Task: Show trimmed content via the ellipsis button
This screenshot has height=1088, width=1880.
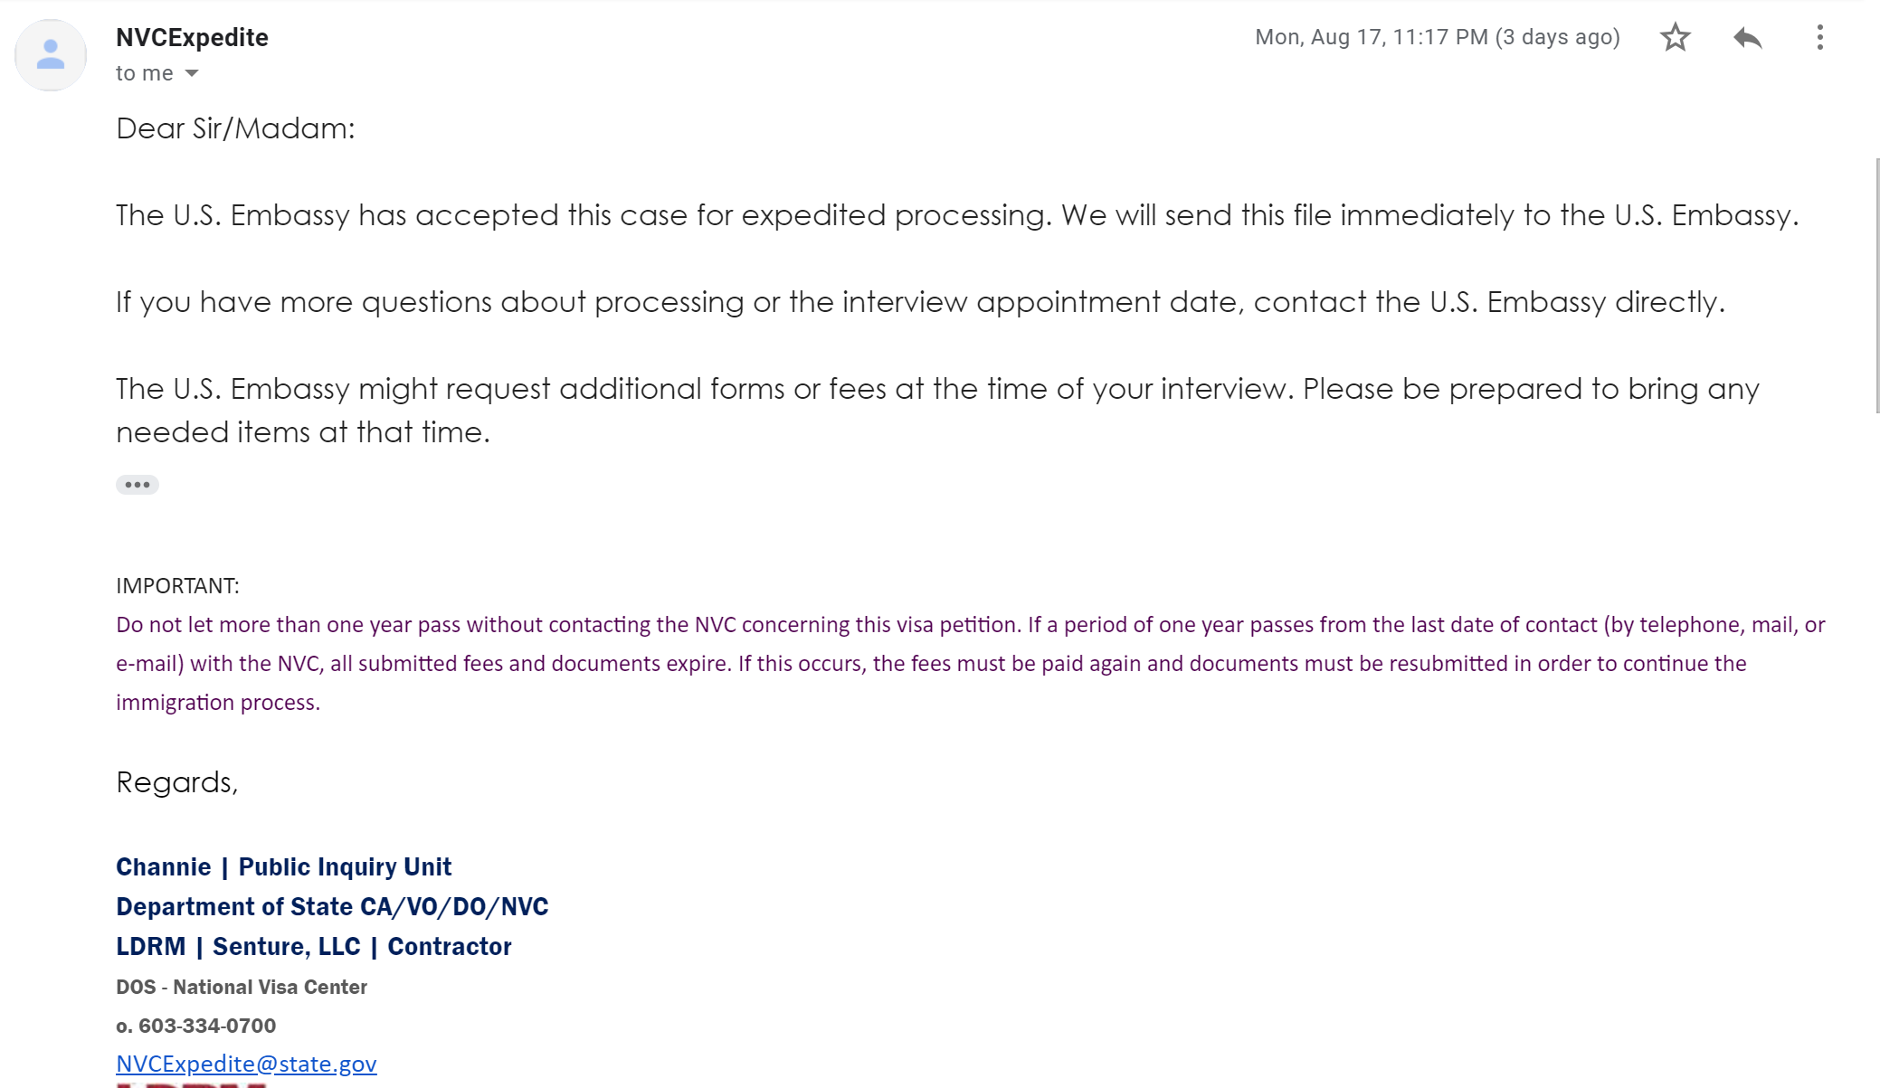Action: point(138,485)
